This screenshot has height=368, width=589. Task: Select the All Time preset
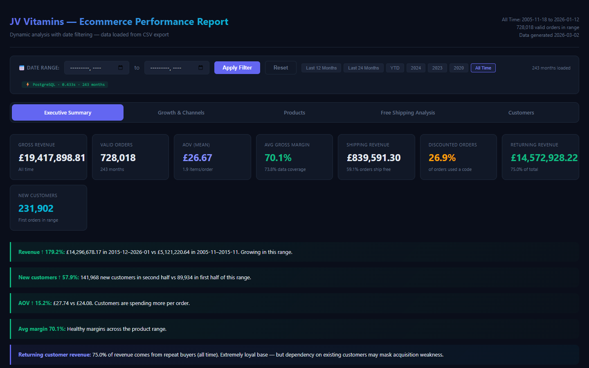pos(483,68)
